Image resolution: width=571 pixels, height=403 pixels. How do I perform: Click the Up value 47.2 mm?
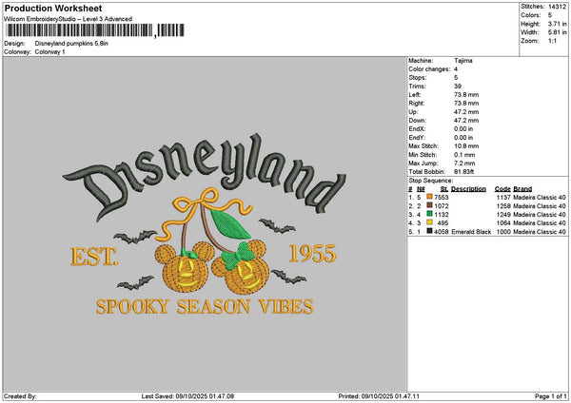point(466,112)
